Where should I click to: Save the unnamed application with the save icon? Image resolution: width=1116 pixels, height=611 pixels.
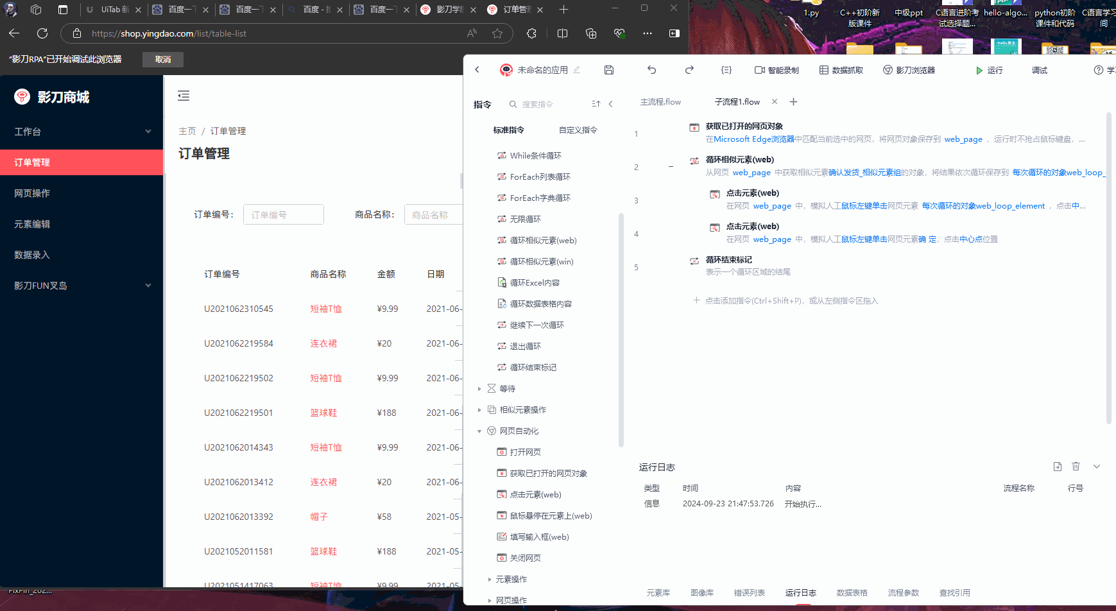[609, 70]
